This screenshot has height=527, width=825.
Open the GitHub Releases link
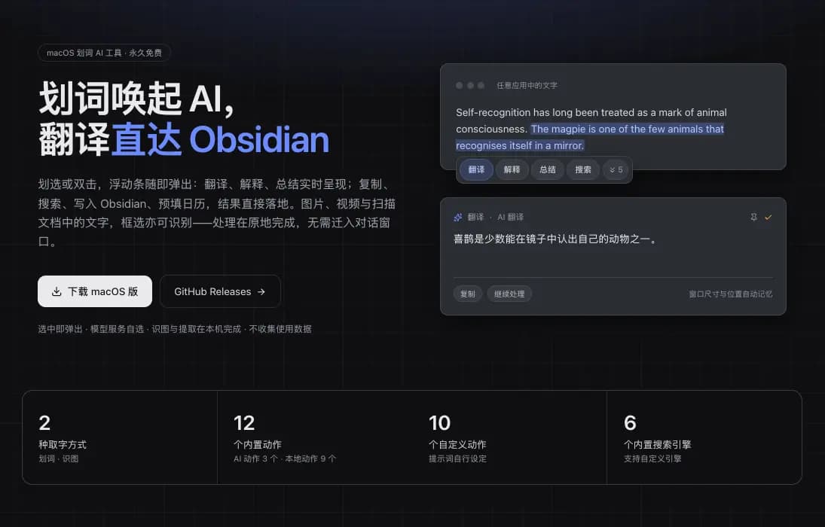pyautogui.click(x=220, y=291)
